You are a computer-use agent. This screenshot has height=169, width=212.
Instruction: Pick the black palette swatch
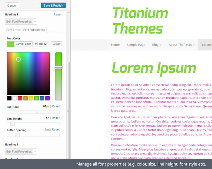pyautogui.click(x=9, y=98)
